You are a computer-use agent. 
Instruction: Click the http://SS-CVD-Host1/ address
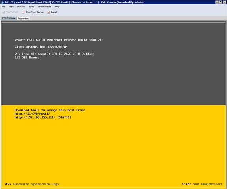click(32, 114)
